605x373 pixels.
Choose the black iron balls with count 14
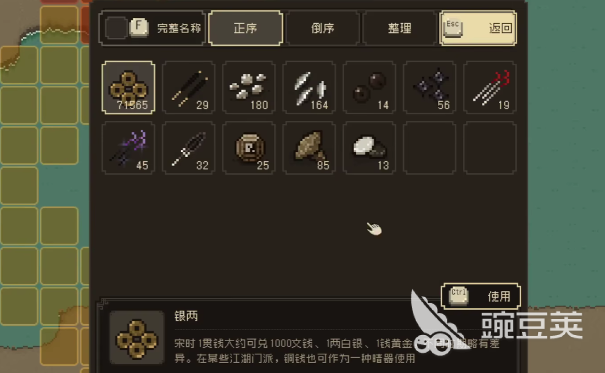369,88
